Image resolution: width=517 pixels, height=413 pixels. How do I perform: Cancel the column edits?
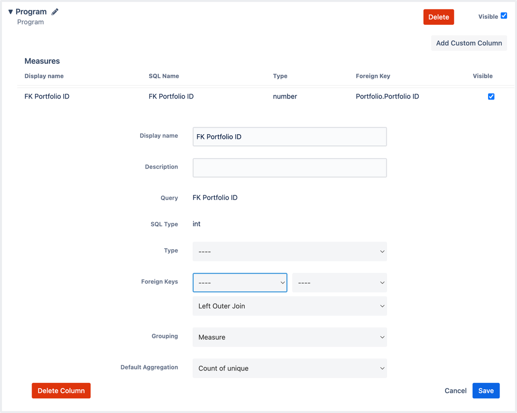click(455, 391)
